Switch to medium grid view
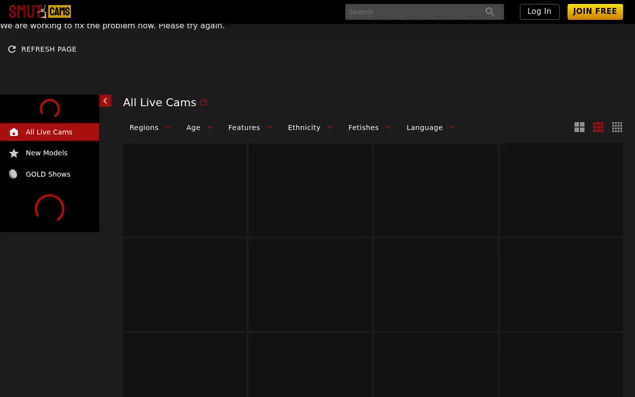The height and width of the screenshot is (397, 635). (x=598, y=127)
